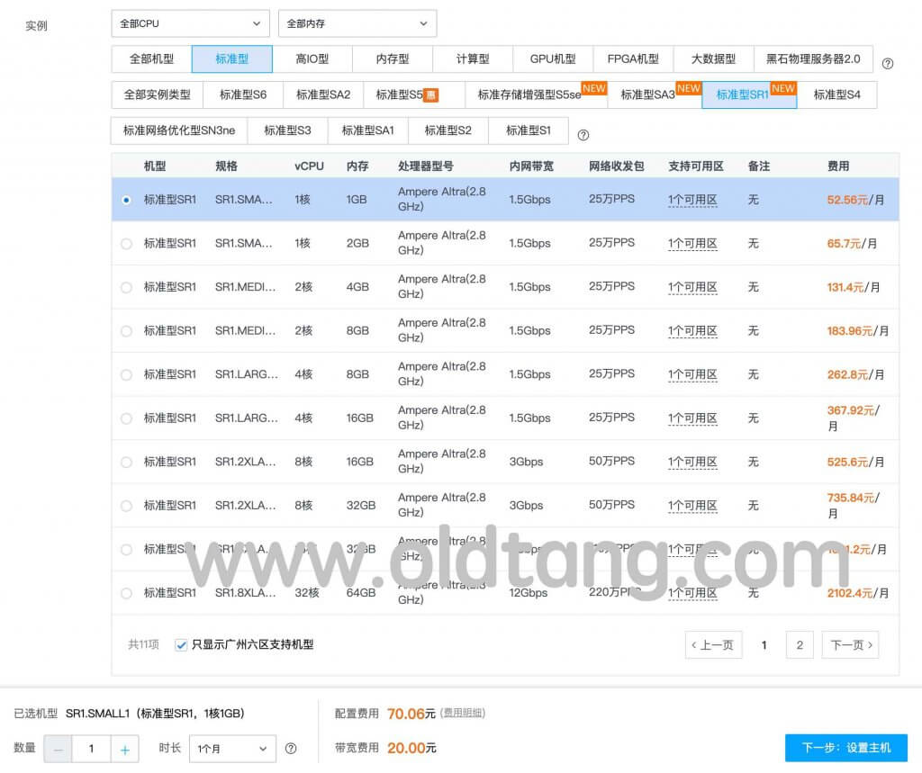922x773 pixels.
Task: Open 费用明细 link
Action: click(463, 713)
